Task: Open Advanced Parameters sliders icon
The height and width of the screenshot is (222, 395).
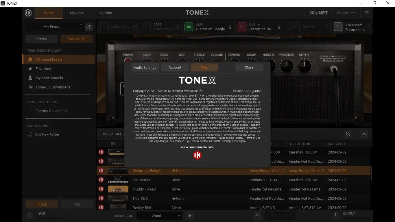Action: click(338, 27)
